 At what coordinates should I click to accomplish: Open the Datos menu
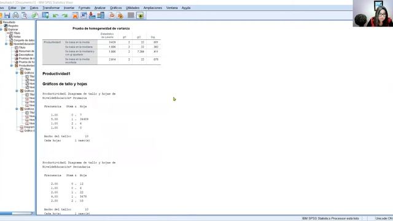pos(34,8)
